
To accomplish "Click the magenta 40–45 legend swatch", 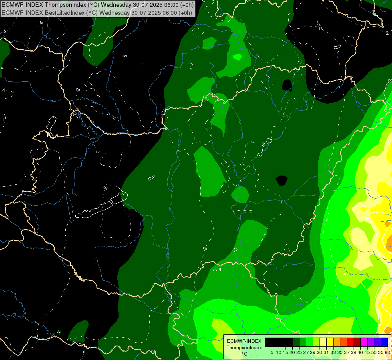I will pyautogui.click(x=364, y=342).
